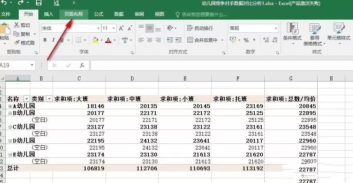Click the cell borders icon
Image resolution: width=353 pixels, height=183 pixels.
(78, 40)
